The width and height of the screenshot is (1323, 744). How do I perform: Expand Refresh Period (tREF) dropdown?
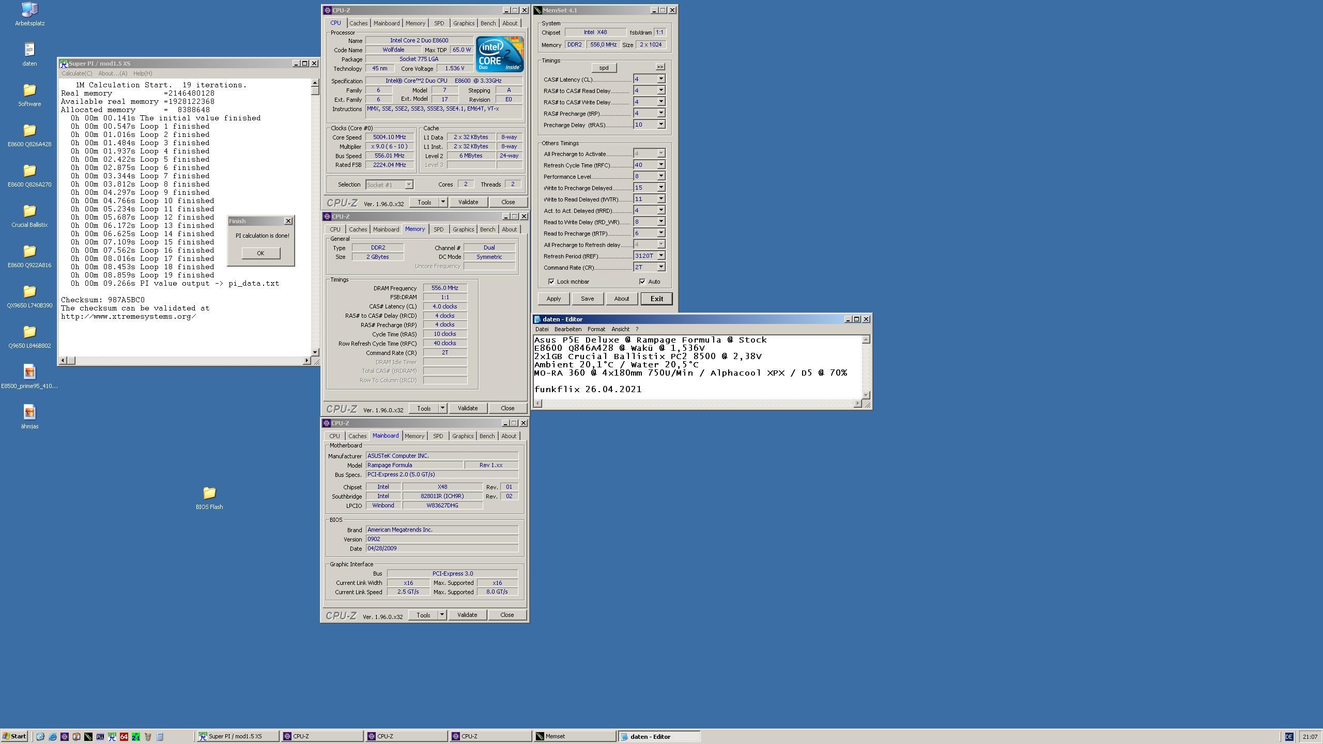(x=660, y=256)
